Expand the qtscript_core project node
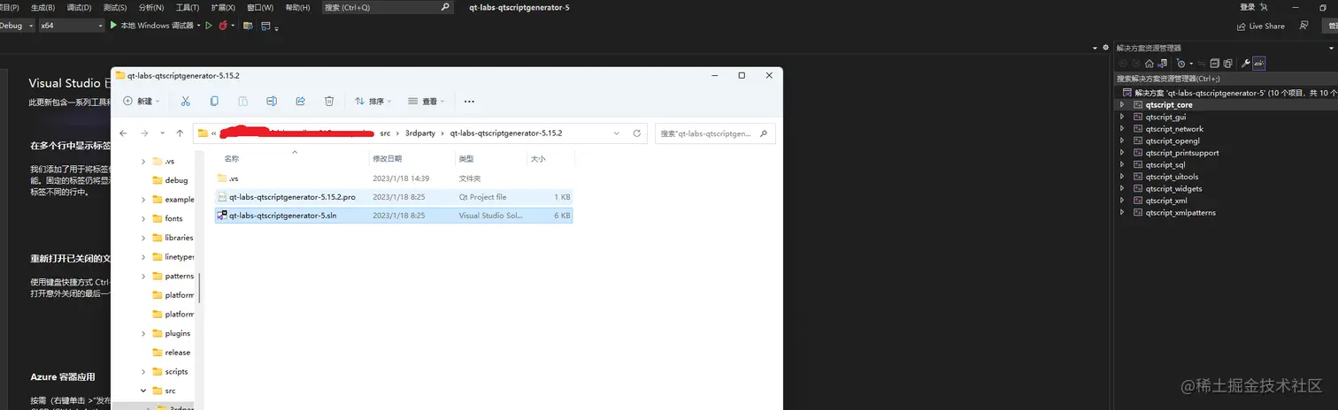1338x410 pixels. point(1122,104)
